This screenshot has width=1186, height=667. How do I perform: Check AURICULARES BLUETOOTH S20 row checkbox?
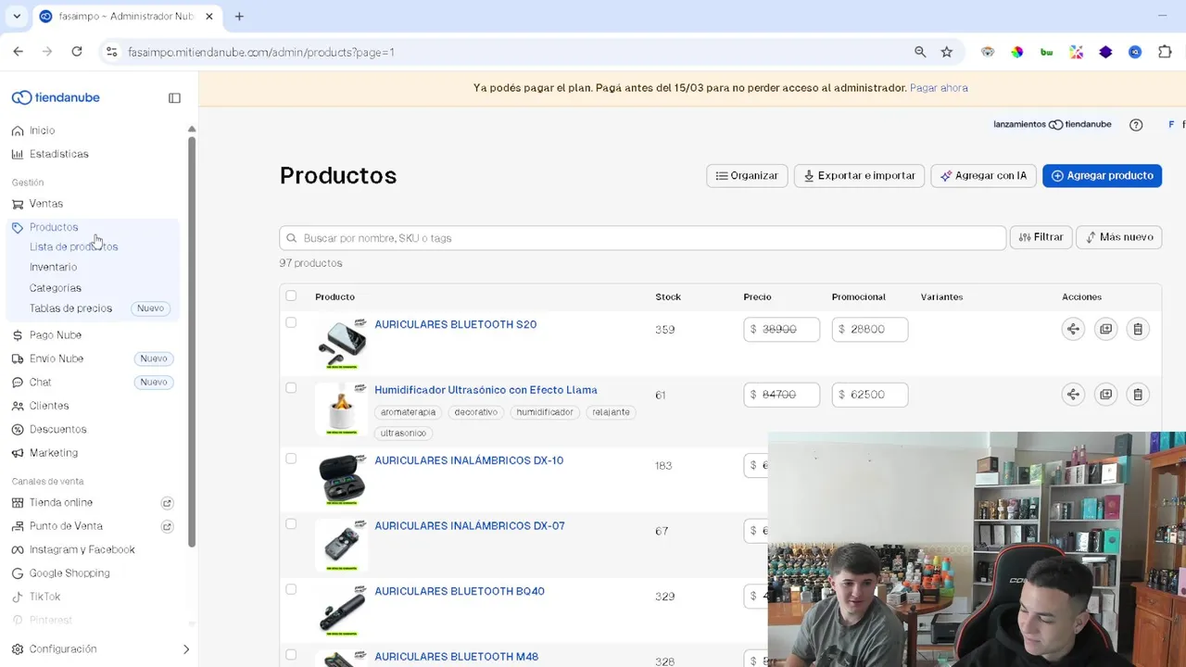pos(291,322)
